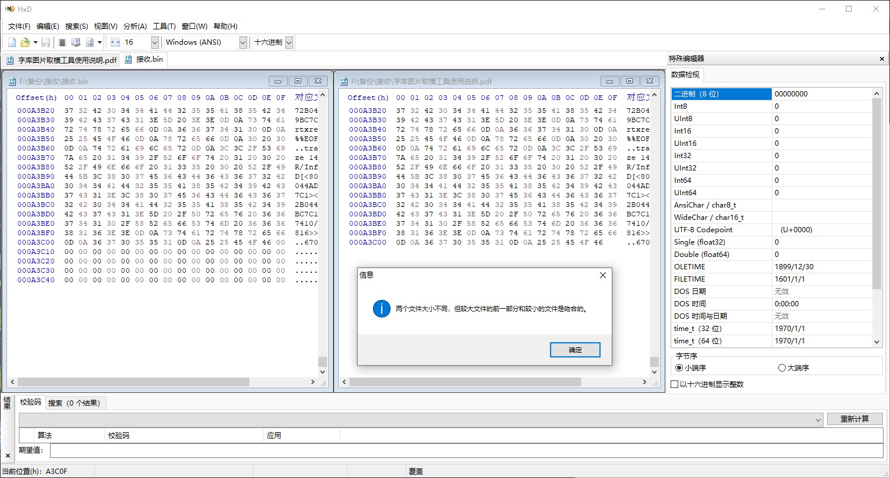Select the 搜索 (0 个结果) tab
The image size is (890, 478).
(74, 403)
